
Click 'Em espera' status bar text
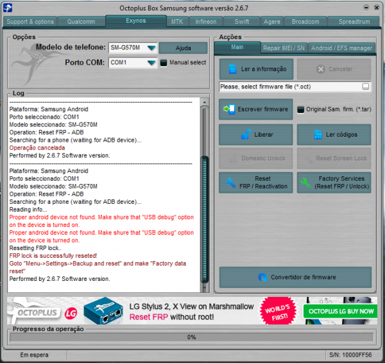[35, 355]
